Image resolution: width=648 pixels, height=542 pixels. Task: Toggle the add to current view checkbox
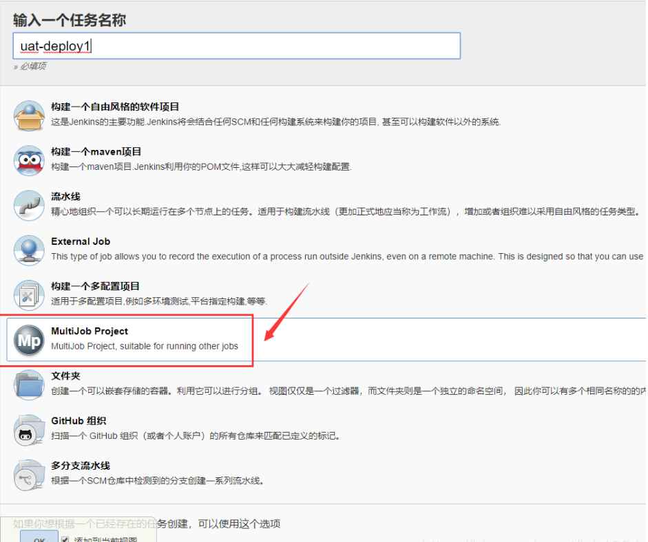(65, 539)
